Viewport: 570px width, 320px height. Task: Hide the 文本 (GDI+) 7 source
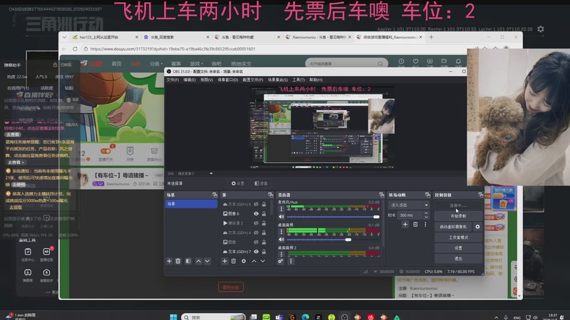(256, 252)
